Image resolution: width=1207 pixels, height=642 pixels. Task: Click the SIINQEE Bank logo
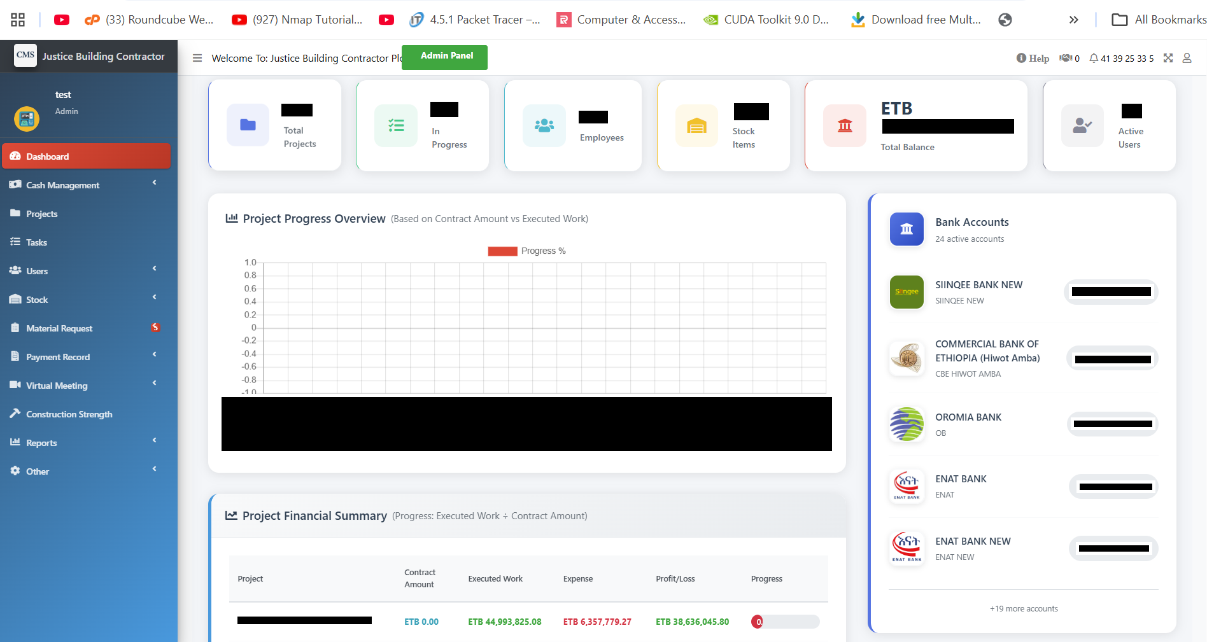pyautogui.click(x=906, y=292)
